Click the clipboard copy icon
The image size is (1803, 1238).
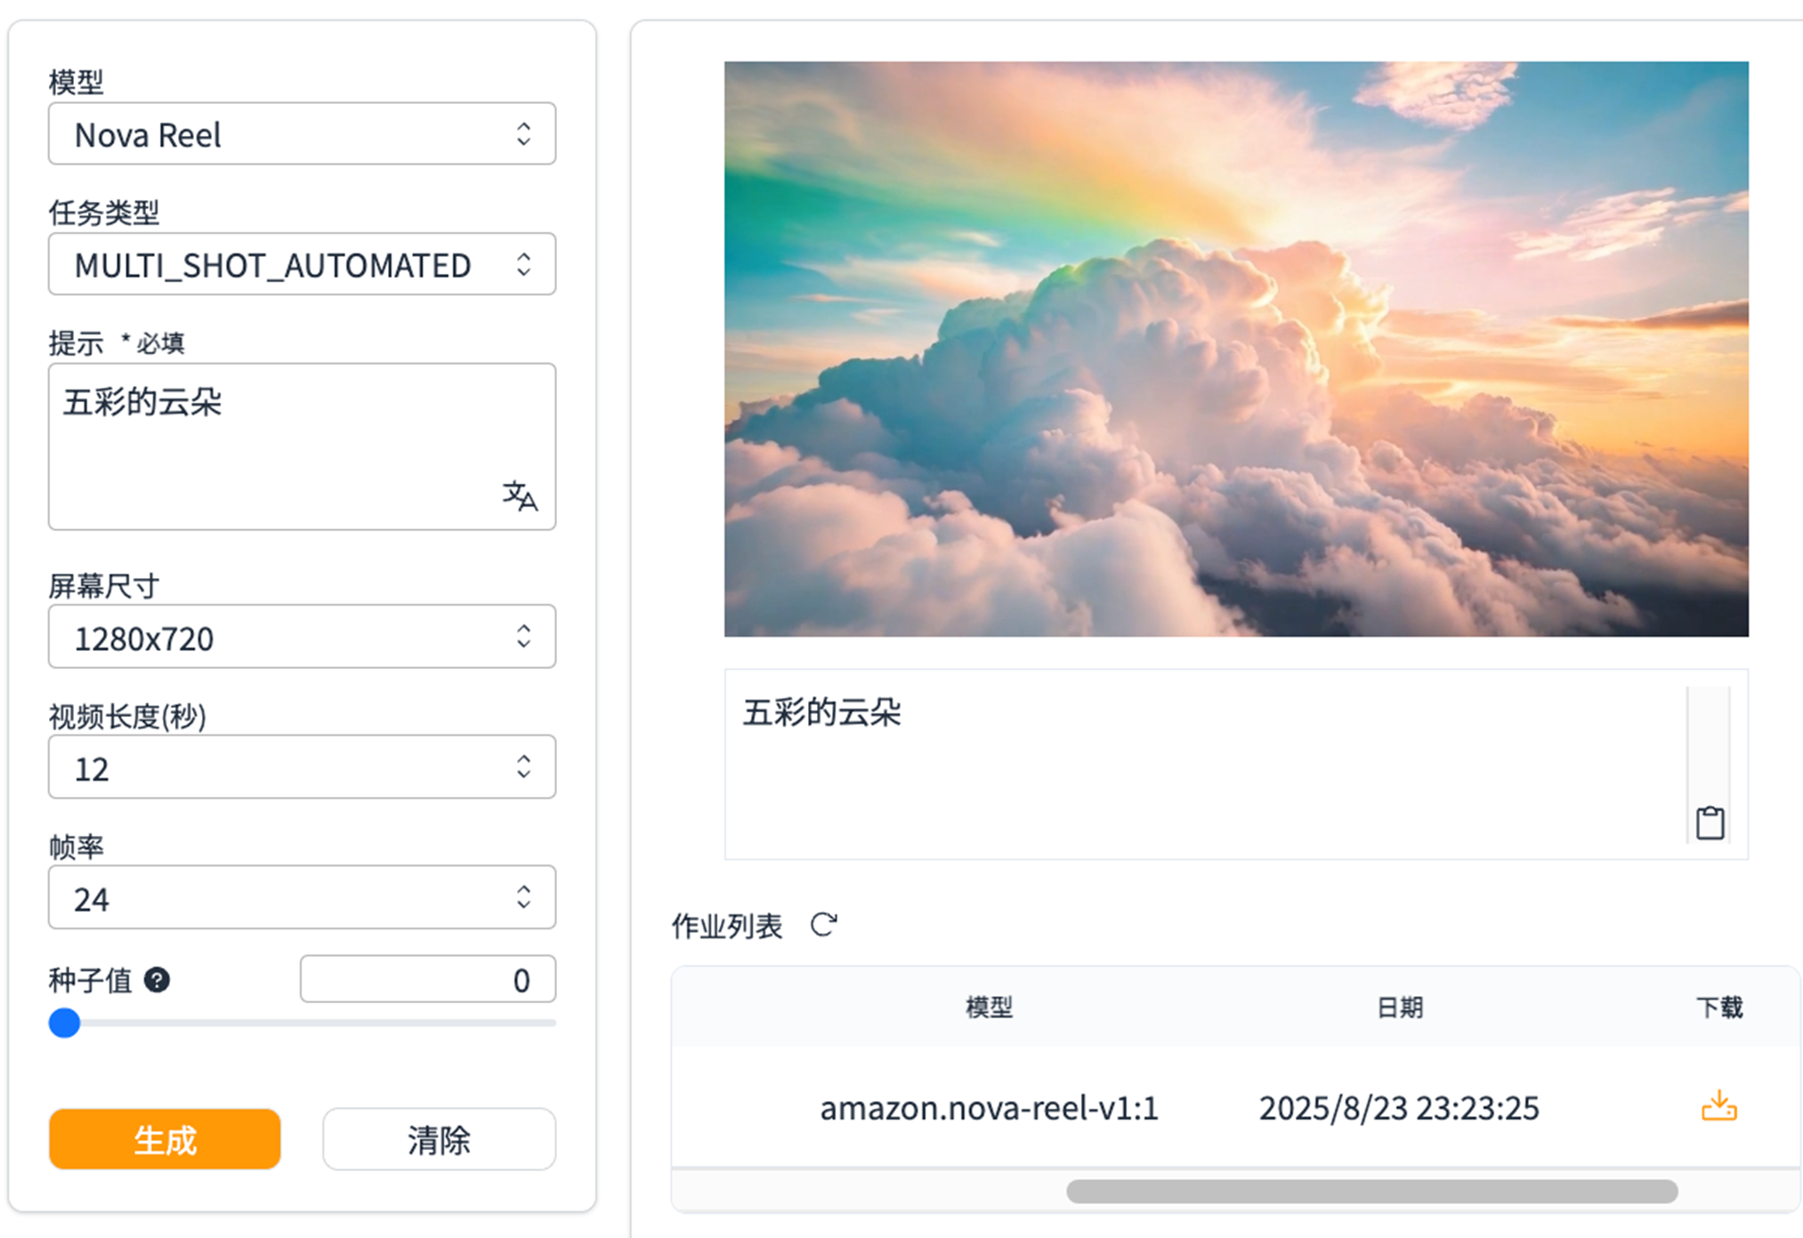[x=1710, y=823]
